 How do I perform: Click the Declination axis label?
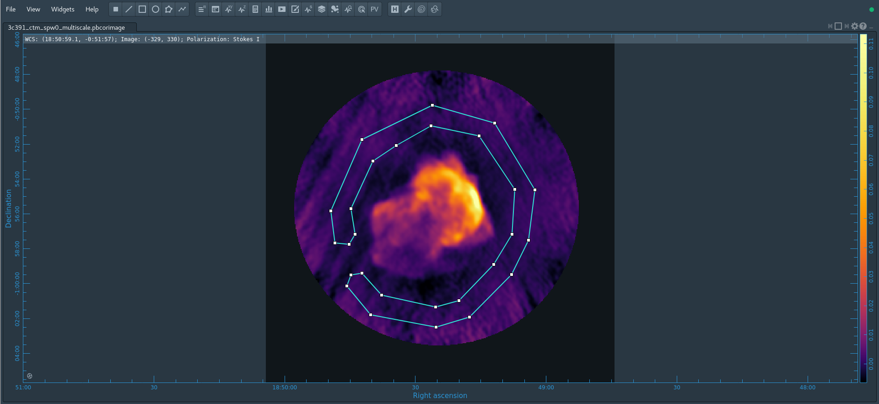tap(8, 209)
